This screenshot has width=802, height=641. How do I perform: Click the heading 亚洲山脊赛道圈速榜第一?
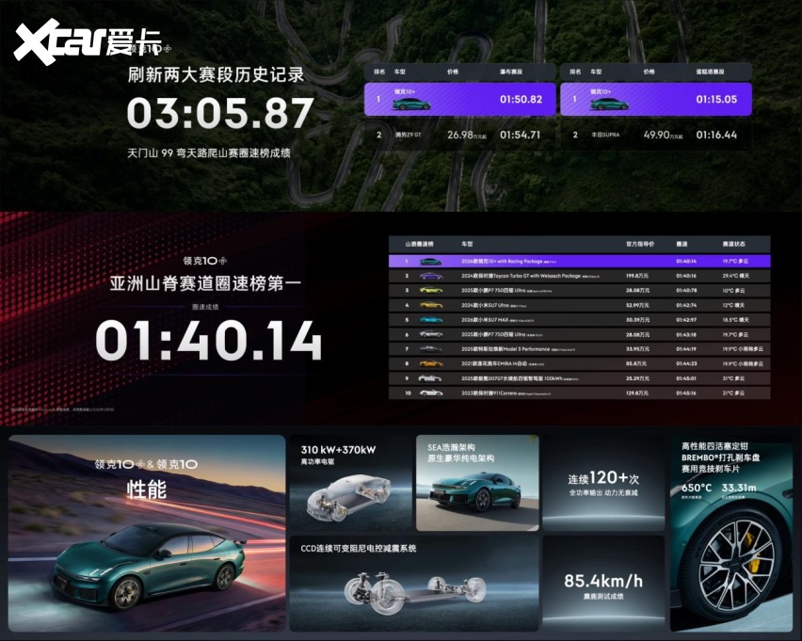click(x=205, y=283)
